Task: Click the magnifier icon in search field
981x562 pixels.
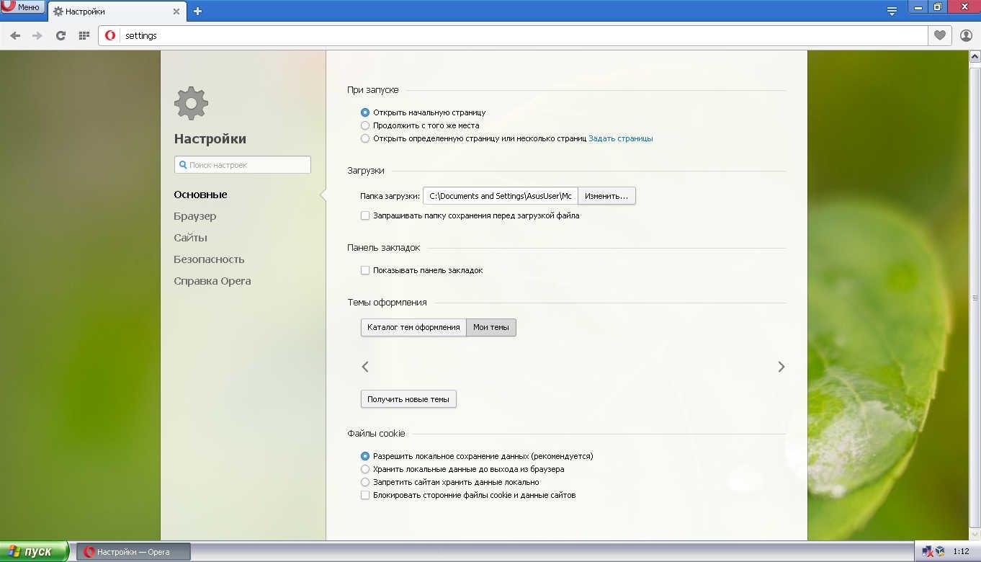Action: 183,165
